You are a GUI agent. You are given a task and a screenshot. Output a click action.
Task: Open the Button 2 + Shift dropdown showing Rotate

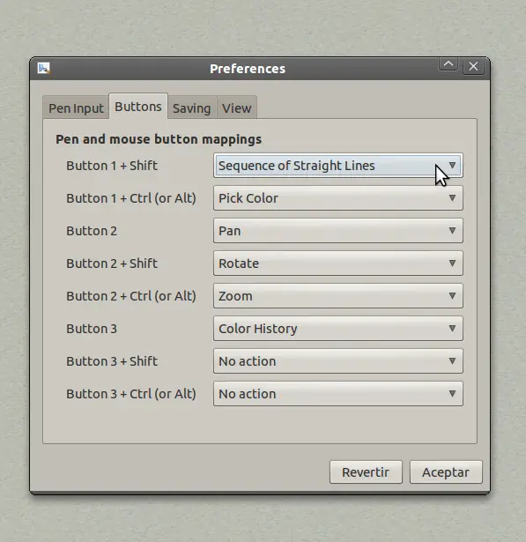click(338, 264)
